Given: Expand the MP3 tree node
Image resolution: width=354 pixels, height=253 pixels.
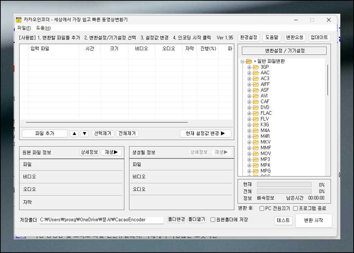Looking at the screenshot, I should [249, 160].
